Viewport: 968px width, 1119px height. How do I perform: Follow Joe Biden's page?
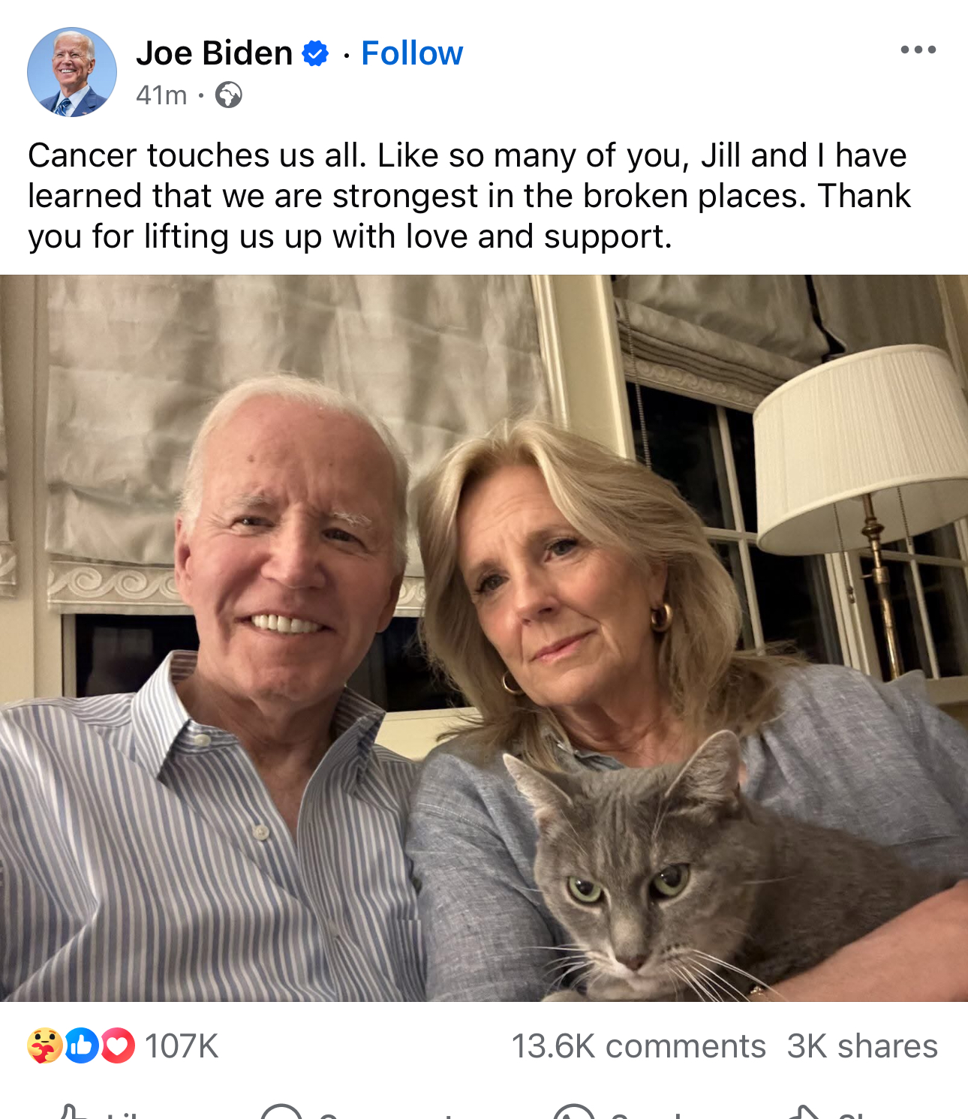412,53
